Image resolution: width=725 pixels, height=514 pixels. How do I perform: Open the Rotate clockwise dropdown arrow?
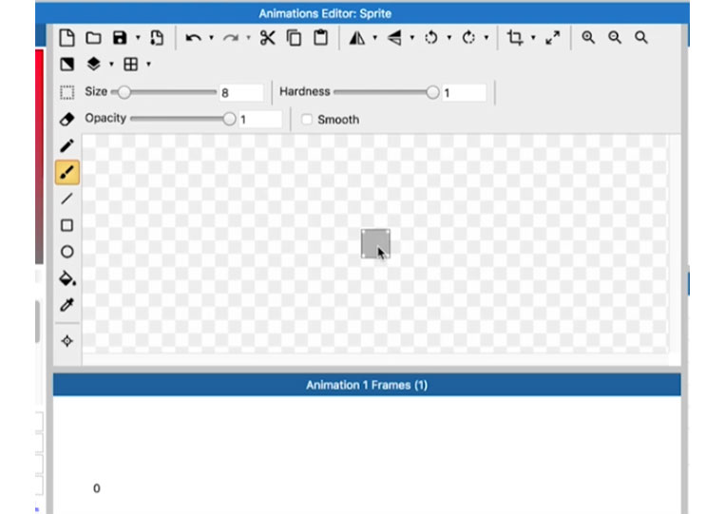[487, 37]
